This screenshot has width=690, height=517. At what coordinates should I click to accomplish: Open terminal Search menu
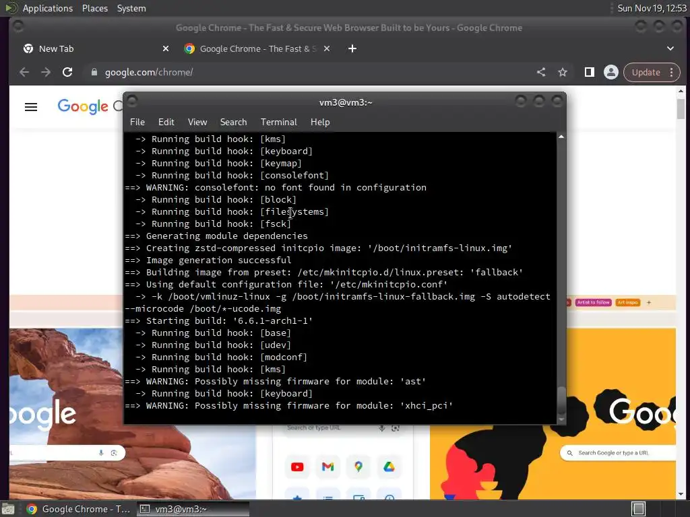233,123
